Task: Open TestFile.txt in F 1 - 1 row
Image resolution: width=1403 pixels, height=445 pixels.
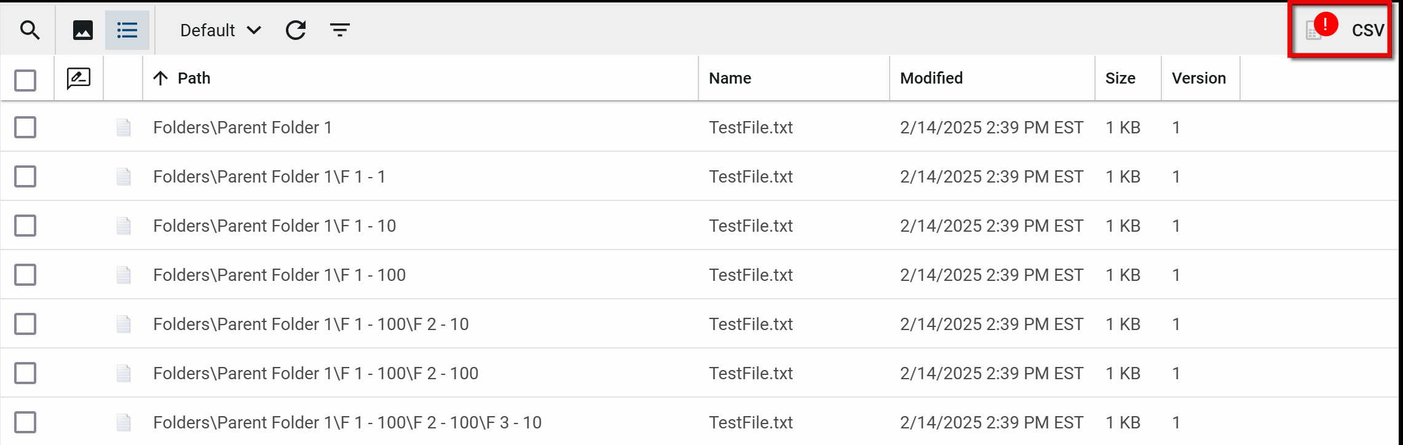Action: point(751,177)
